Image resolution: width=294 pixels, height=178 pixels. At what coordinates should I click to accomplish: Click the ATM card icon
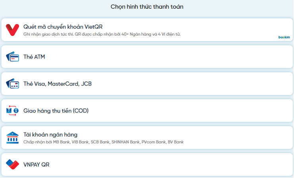point(12,57)
